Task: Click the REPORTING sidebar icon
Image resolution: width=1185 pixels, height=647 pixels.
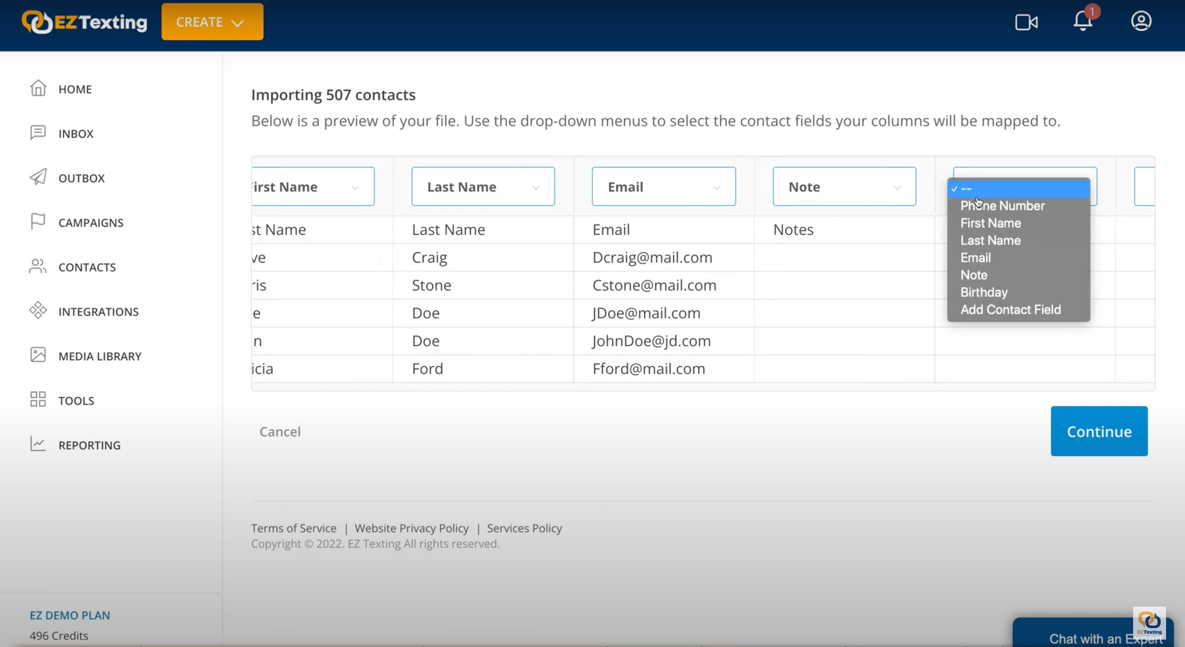Action: 38,444
